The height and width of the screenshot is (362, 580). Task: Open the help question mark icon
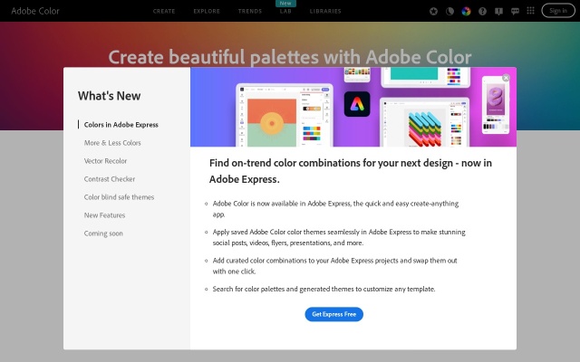[482, 11]
